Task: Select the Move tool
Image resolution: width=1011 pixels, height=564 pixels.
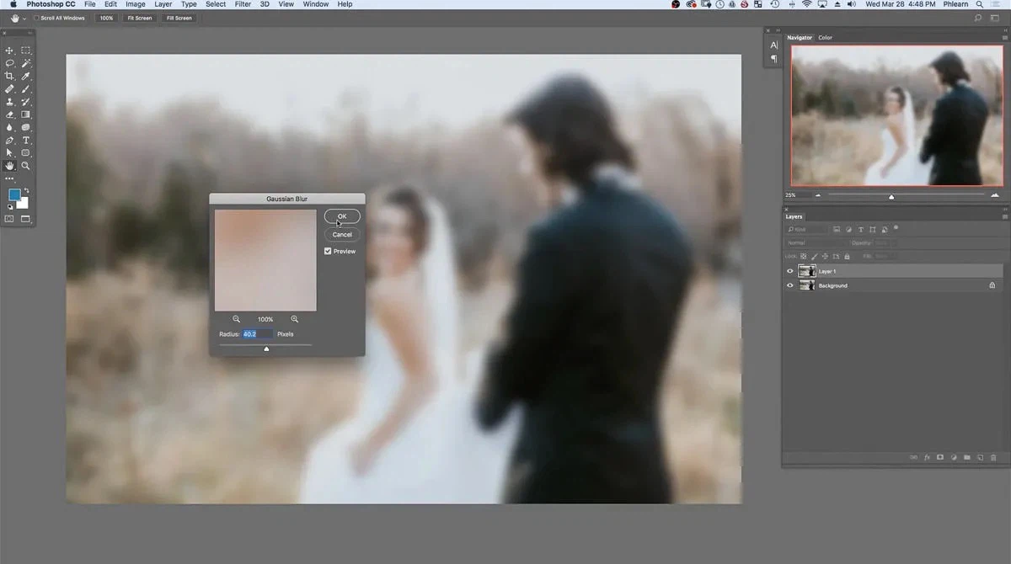Action: pos(8,51)
